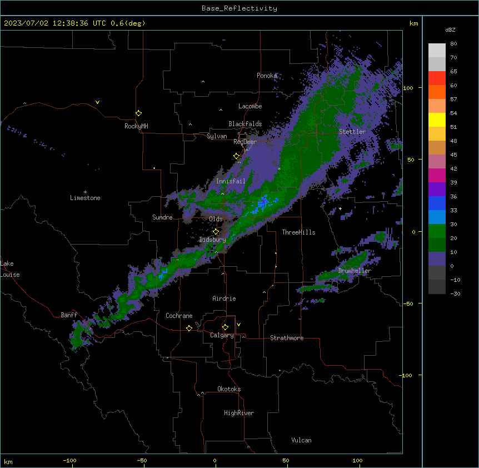Click the Sundre city label
Viewport: 479px width, 468px height.
(x=162, y=217)
